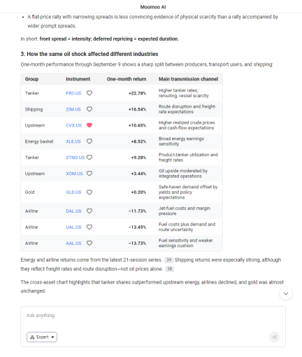Click the heart icon beside STNG.US
Viewport: 302px width, 357px height.
coord(89,157)
